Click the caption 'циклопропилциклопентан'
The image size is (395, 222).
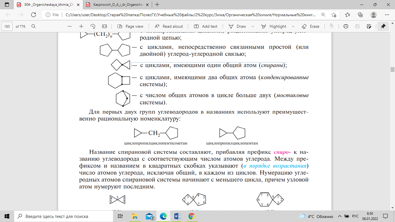[232, 143]
